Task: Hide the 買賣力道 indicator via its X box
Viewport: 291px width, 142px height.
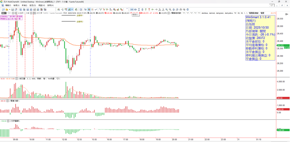Action: pyautogui.click(x=8, y=101)
